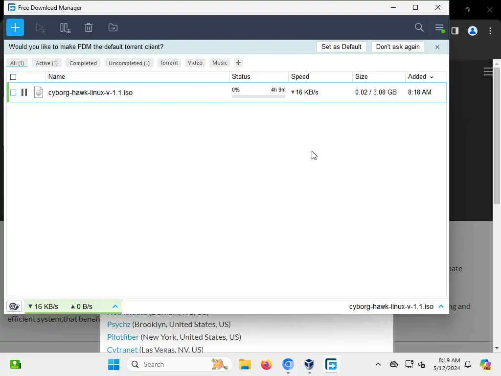This screenshot has width=501, height=376.
Task: Open clock and date 8:19 AM
Action: point(447,364)
